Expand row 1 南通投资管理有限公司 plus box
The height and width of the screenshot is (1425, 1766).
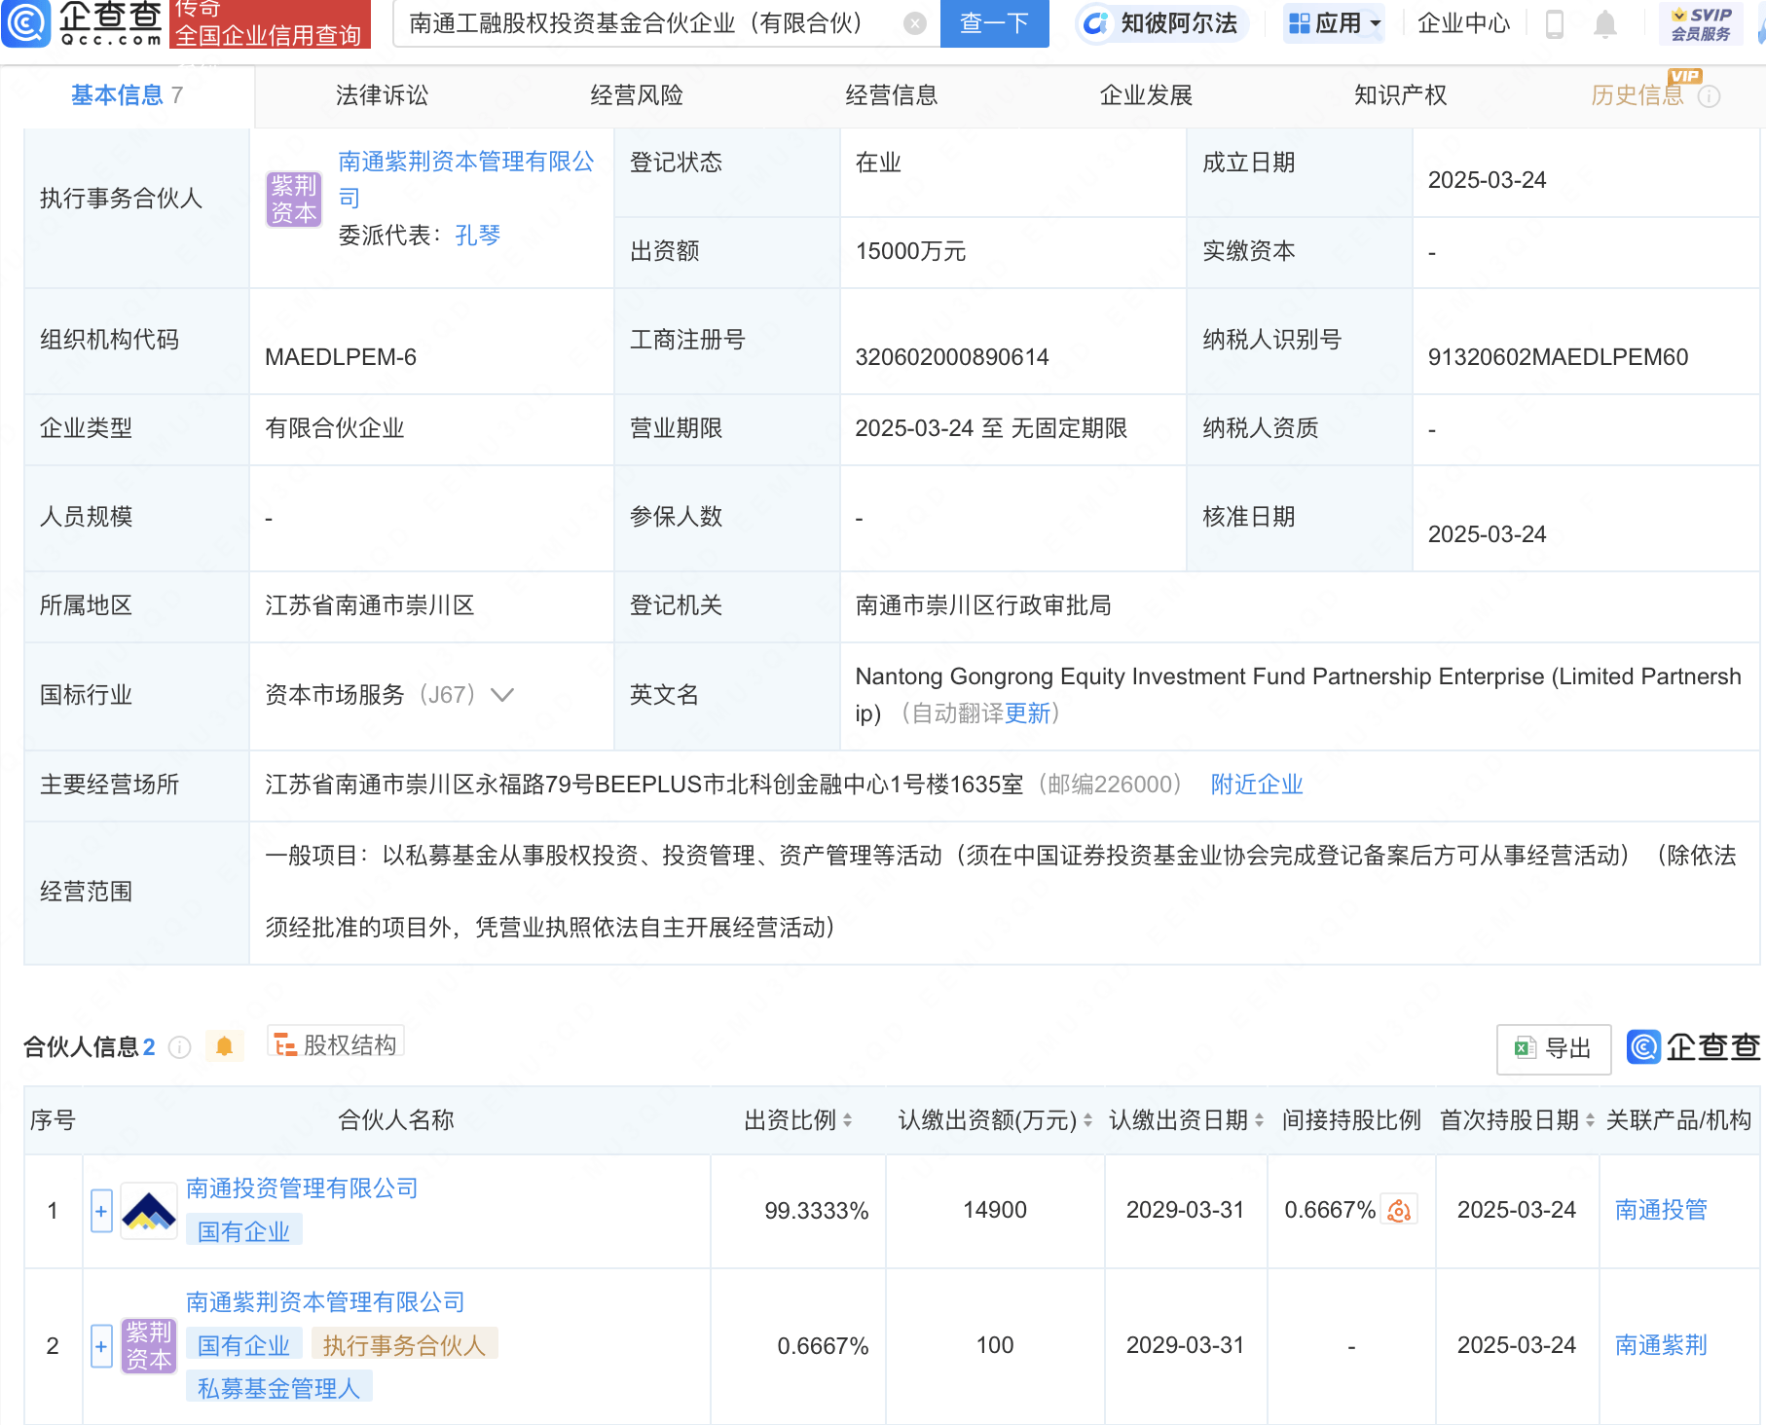[x=101, y=1211]
